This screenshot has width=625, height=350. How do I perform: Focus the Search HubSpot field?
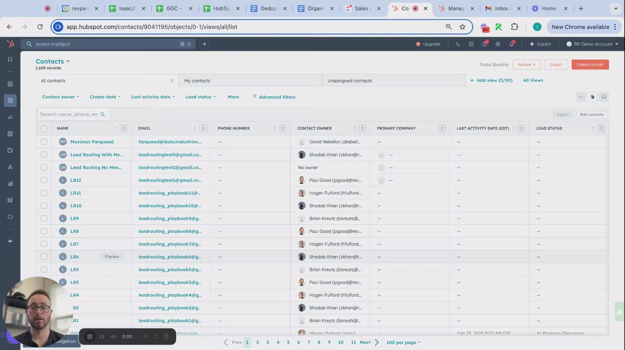(107, 44)
